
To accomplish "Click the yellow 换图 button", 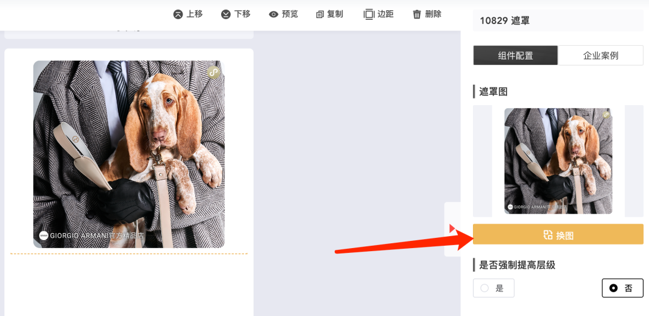I will pos(558,234).
